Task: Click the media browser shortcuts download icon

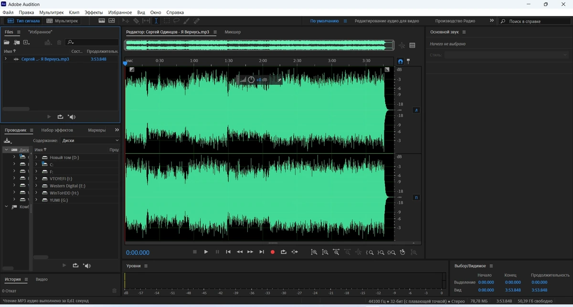Action: pos(7,140)
